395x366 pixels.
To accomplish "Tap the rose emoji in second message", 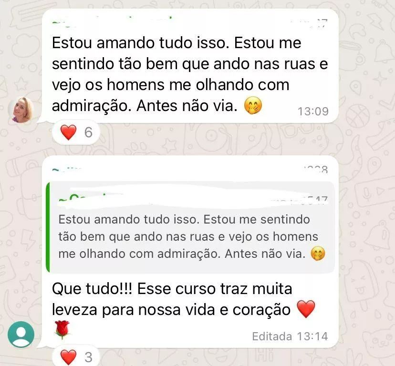I will pyautogui.click(x=62, y=330).
